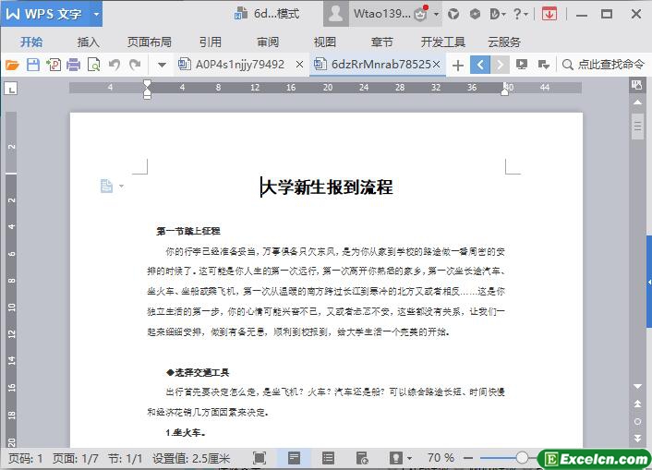652x470 pixels.
Task: Click the text 1.坐火车。
Action: pos(186,432)
